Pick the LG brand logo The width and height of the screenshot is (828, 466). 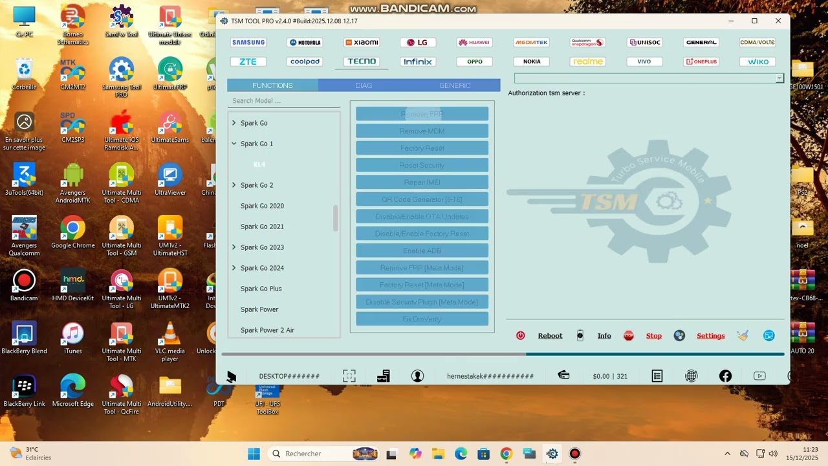[x=418, y=43]
